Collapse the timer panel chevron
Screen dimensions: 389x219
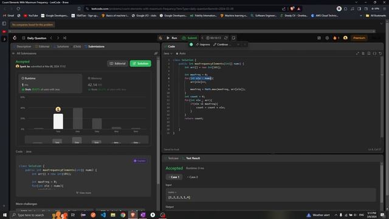tap(202, 38)
